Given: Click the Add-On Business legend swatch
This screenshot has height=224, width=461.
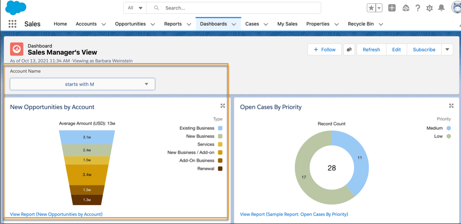Looking at the screenshot, I should (x=220, y=160).
